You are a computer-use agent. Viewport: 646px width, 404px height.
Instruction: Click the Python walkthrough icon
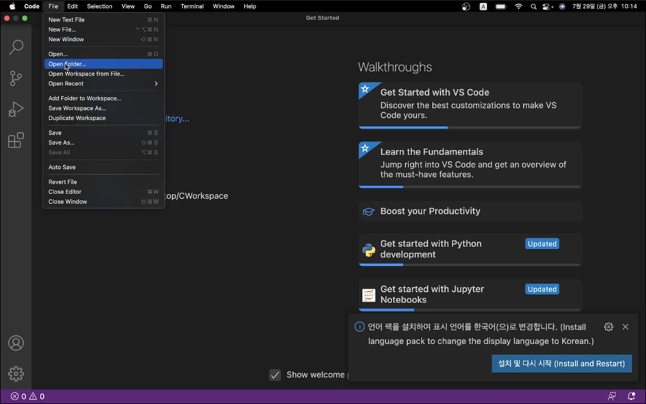coord(368,250)
